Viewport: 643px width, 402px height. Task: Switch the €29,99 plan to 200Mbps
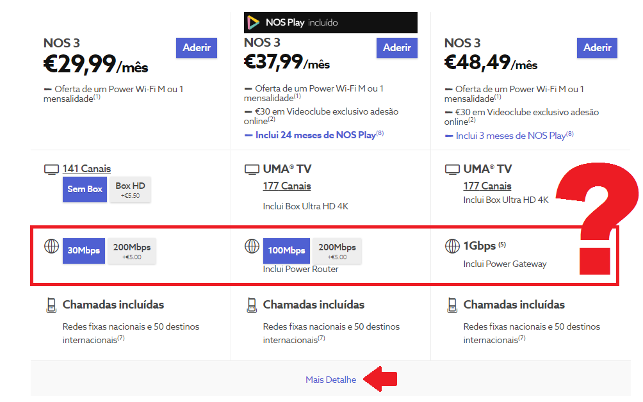coord(132,251)
